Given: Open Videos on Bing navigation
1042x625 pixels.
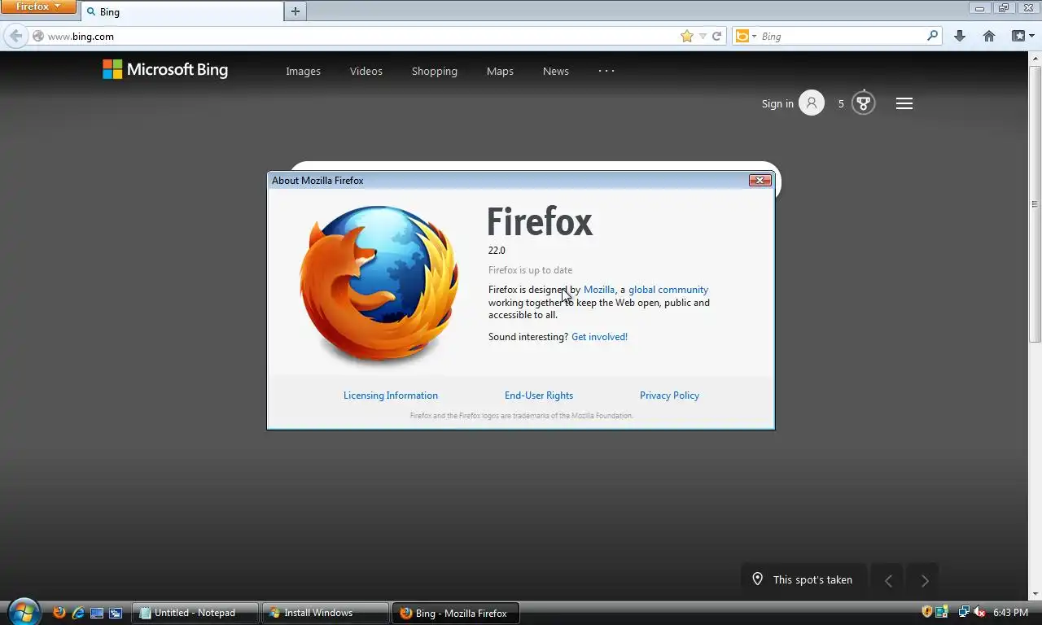Looking at the screenshot, I should [x=366, y=71].
